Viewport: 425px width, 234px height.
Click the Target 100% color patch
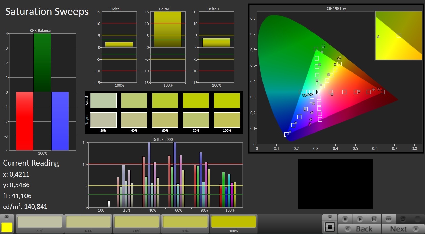point(227,120)
